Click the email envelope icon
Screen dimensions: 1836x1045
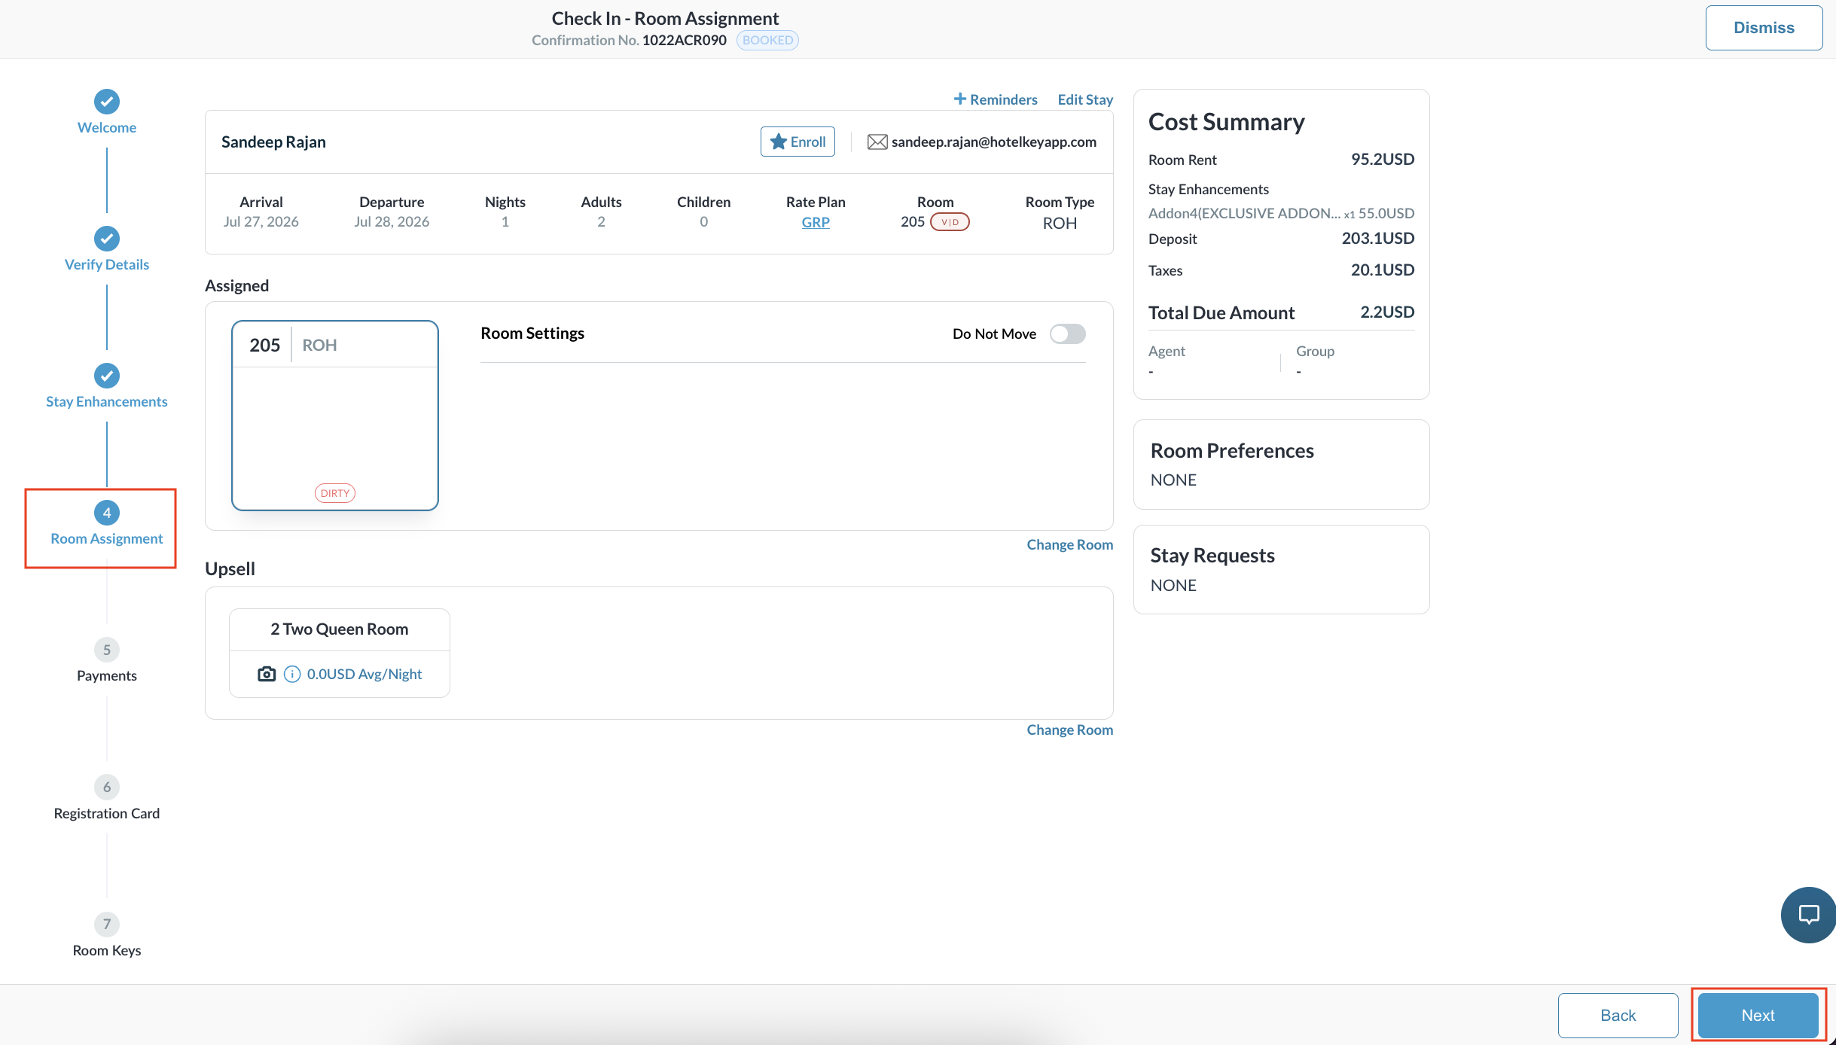click(877, 142)
